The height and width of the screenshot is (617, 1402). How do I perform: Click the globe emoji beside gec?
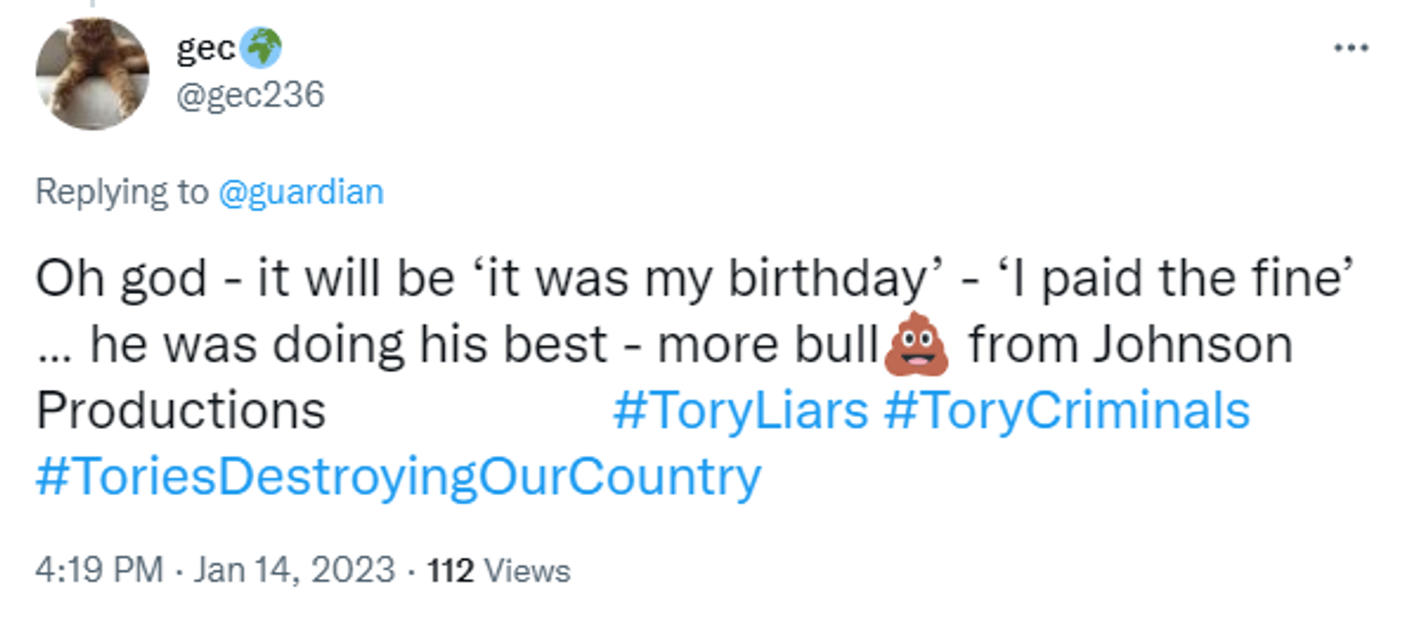click(x=261, y=48)
